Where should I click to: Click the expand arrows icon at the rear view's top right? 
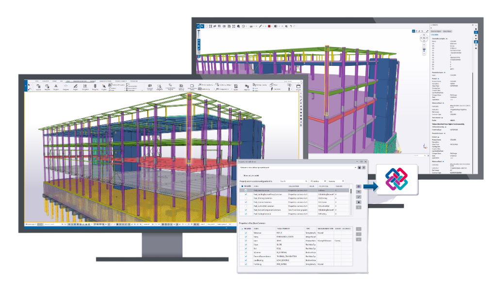(427, 31)
